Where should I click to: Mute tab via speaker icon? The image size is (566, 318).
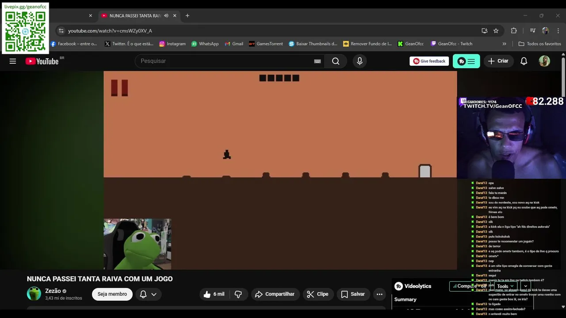pos(166,15)
